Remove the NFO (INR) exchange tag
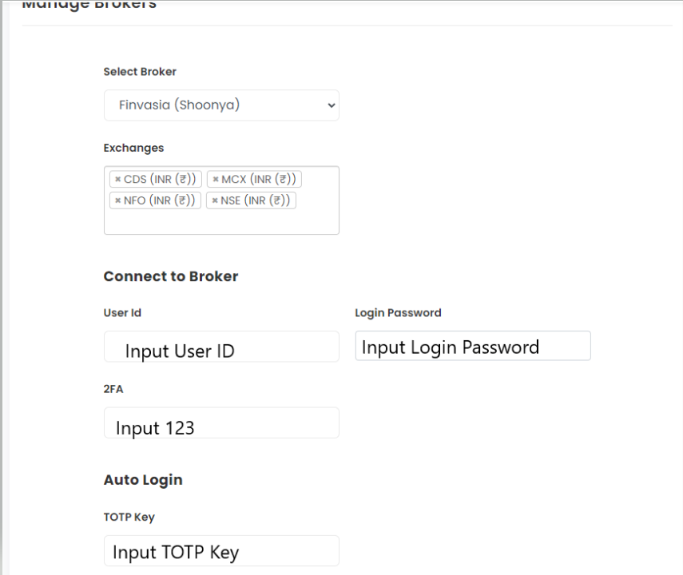The width and height of the screenshot is (683, 575). click(117, 200)
